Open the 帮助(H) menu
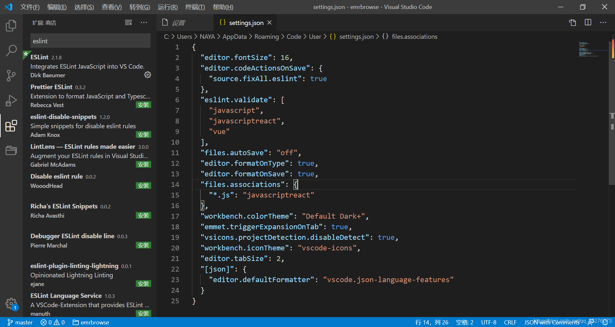This screenshot has width=615, height=327. coord(223,7)
